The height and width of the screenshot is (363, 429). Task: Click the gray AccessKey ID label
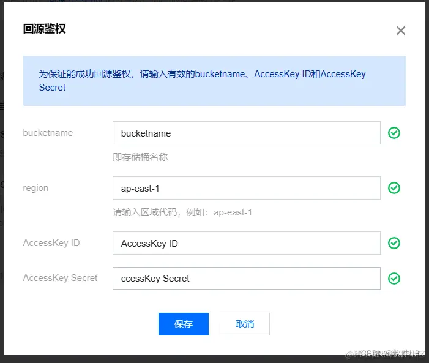(51, 243)
